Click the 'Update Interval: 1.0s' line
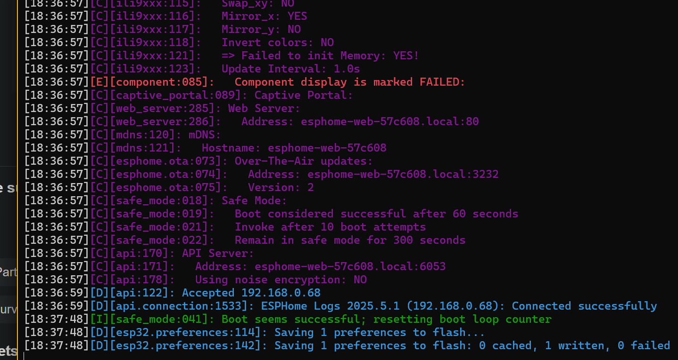678x360 pixels. (192, 69)
